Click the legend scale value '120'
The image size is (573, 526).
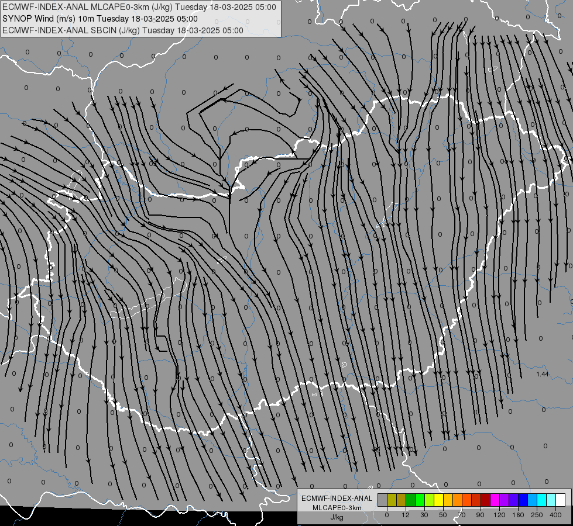499,515
